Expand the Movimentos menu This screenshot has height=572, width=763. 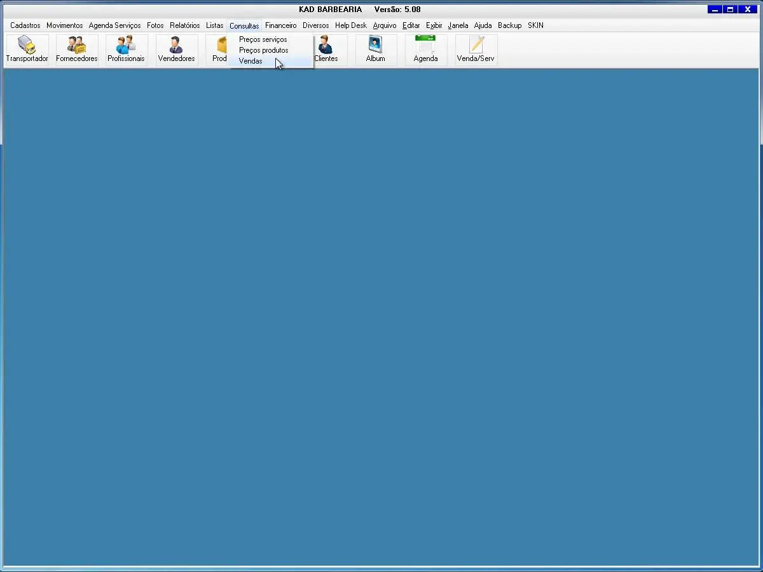click(64, 25)
